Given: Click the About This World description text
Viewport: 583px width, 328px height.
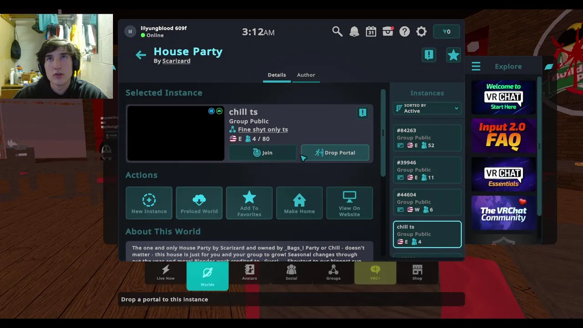Looking at the screenshot, I should click(248, 254).
